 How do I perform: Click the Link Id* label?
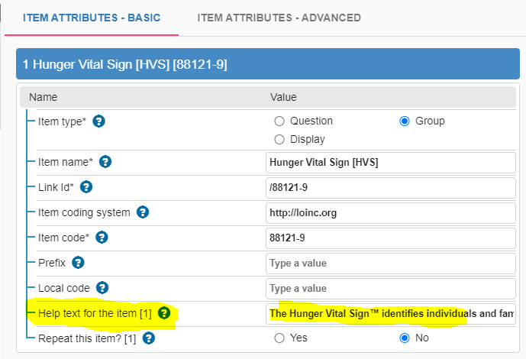coord(56,187)
